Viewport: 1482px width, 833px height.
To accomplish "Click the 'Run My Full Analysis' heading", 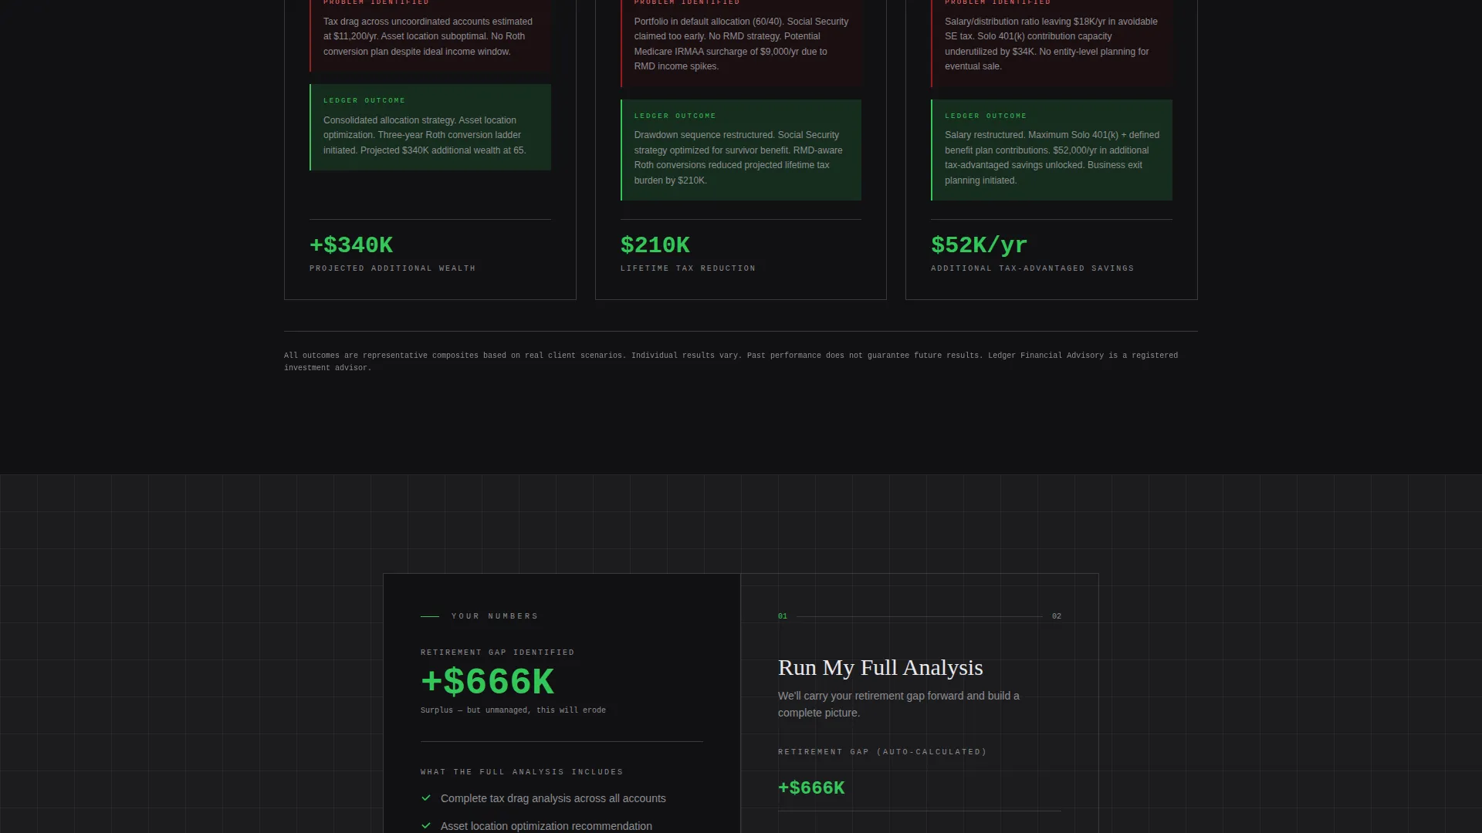I will click(x=881, y=668).
